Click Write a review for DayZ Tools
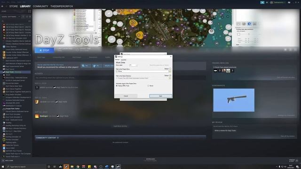 click(225, 131)
